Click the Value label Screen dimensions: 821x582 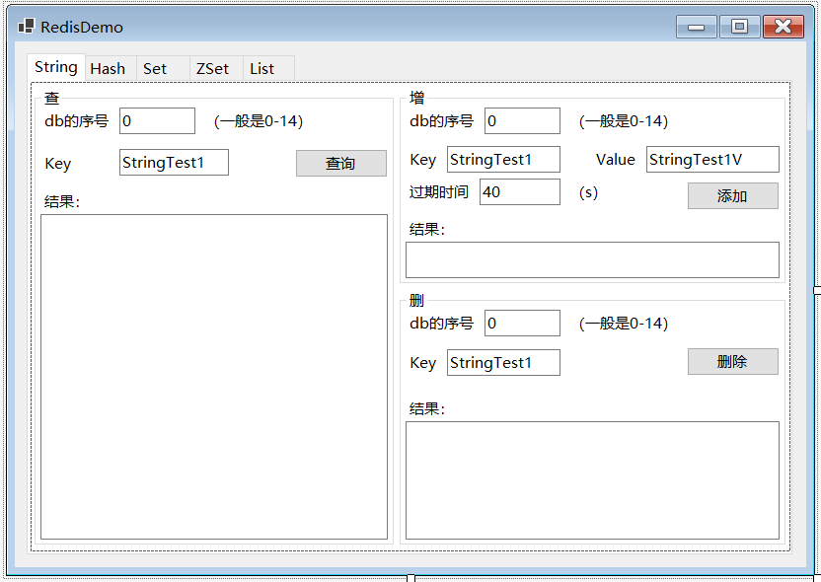[615, 160]
